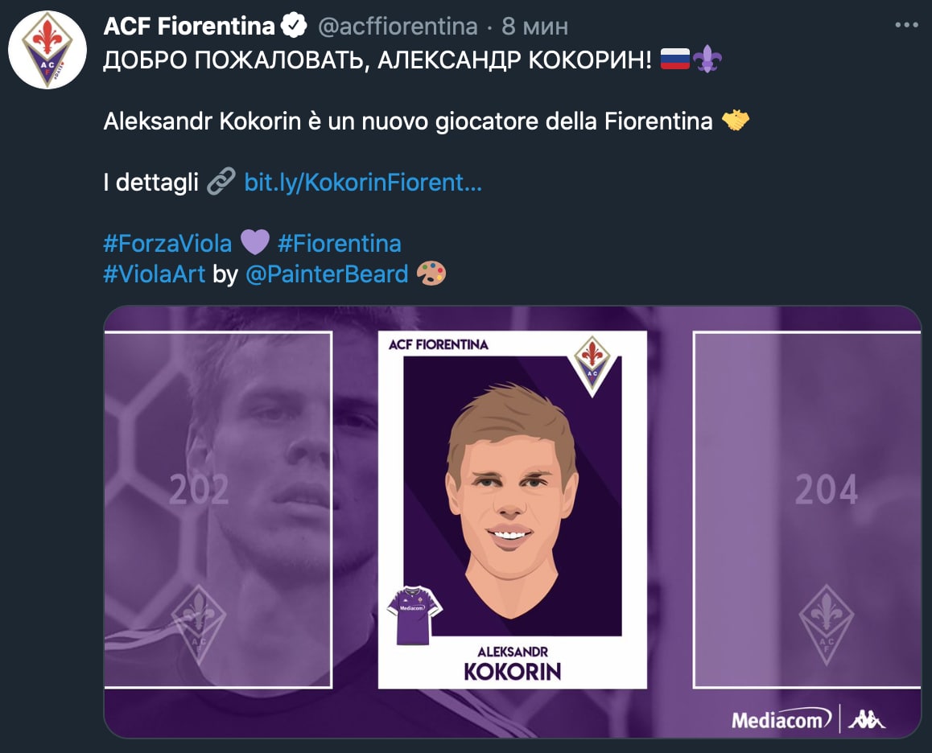This screenshot has width=932, height=753.
Task: Click the verified badge beside ACF Fiorentina
Action: point(295,27)
